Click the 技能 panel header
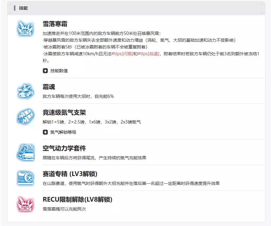The width and height of the screenshot is (271, 226). click(x=23, y=8)
